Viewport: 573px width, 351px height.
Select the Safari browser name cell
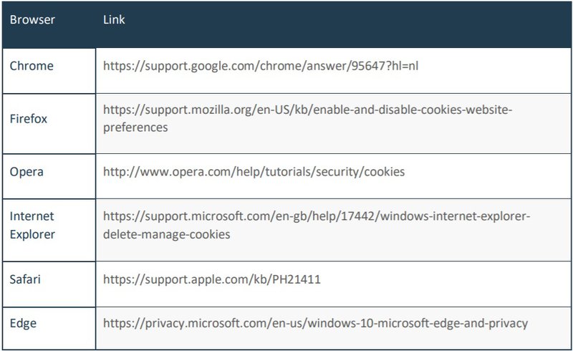coord(25,279)
